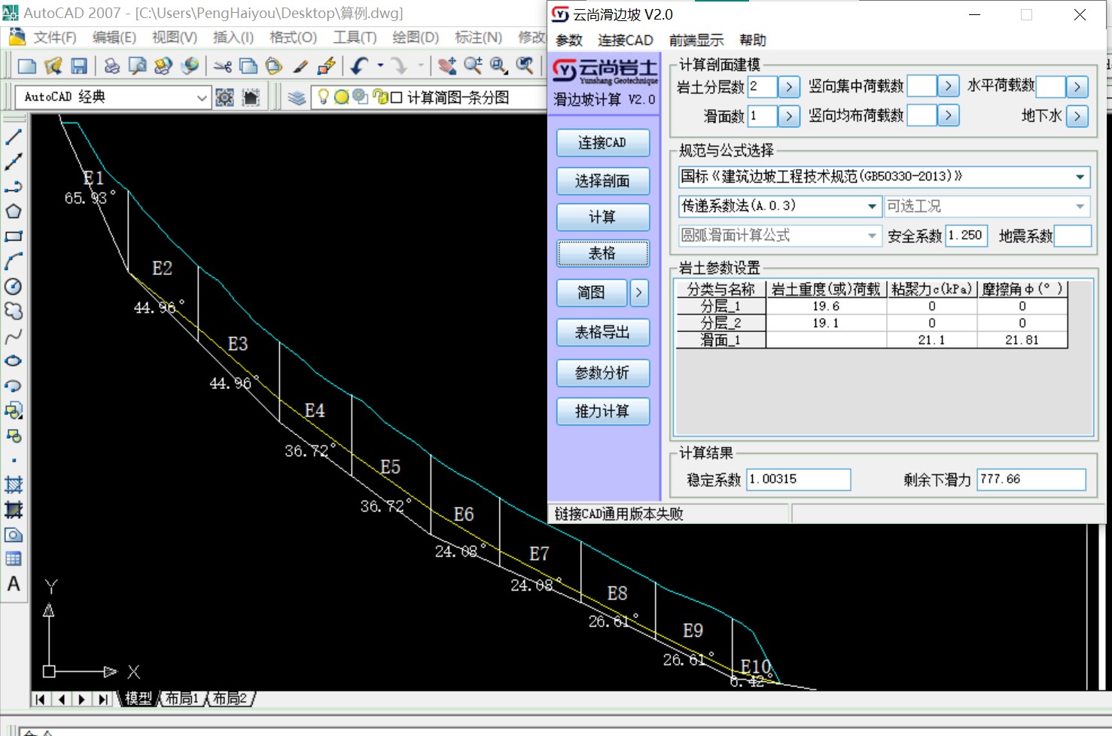Select the Polyline tool in draw toolbar
Image resolution: width=1112 pixels, height=736 pixels.
14,187
